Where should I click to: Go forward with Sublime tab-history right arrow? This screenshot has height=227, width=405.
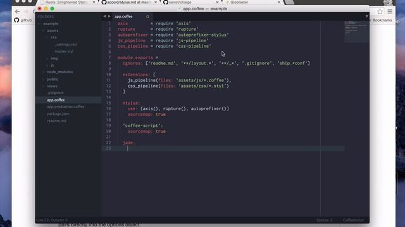click(x=109, y=16)
